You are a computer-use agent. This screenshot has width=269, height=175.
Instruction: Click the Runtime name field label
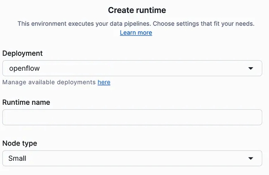pyautogui.click(x=26, y=102)
